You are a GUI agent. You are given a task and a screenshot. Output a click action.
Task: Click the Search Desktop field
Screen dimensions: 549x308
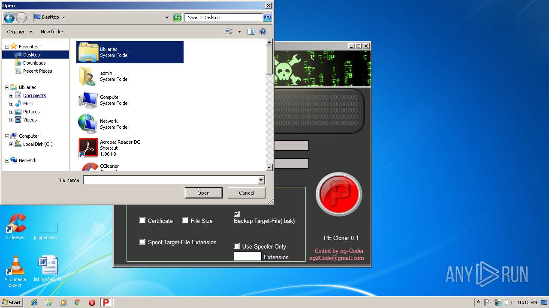click(224, 18)
